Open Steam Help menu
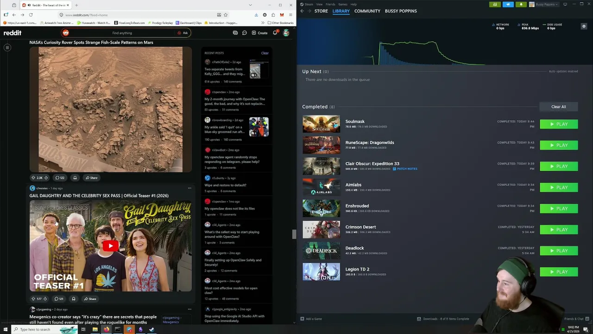Viewport: 593px width, 334px height. click(353, 4)
